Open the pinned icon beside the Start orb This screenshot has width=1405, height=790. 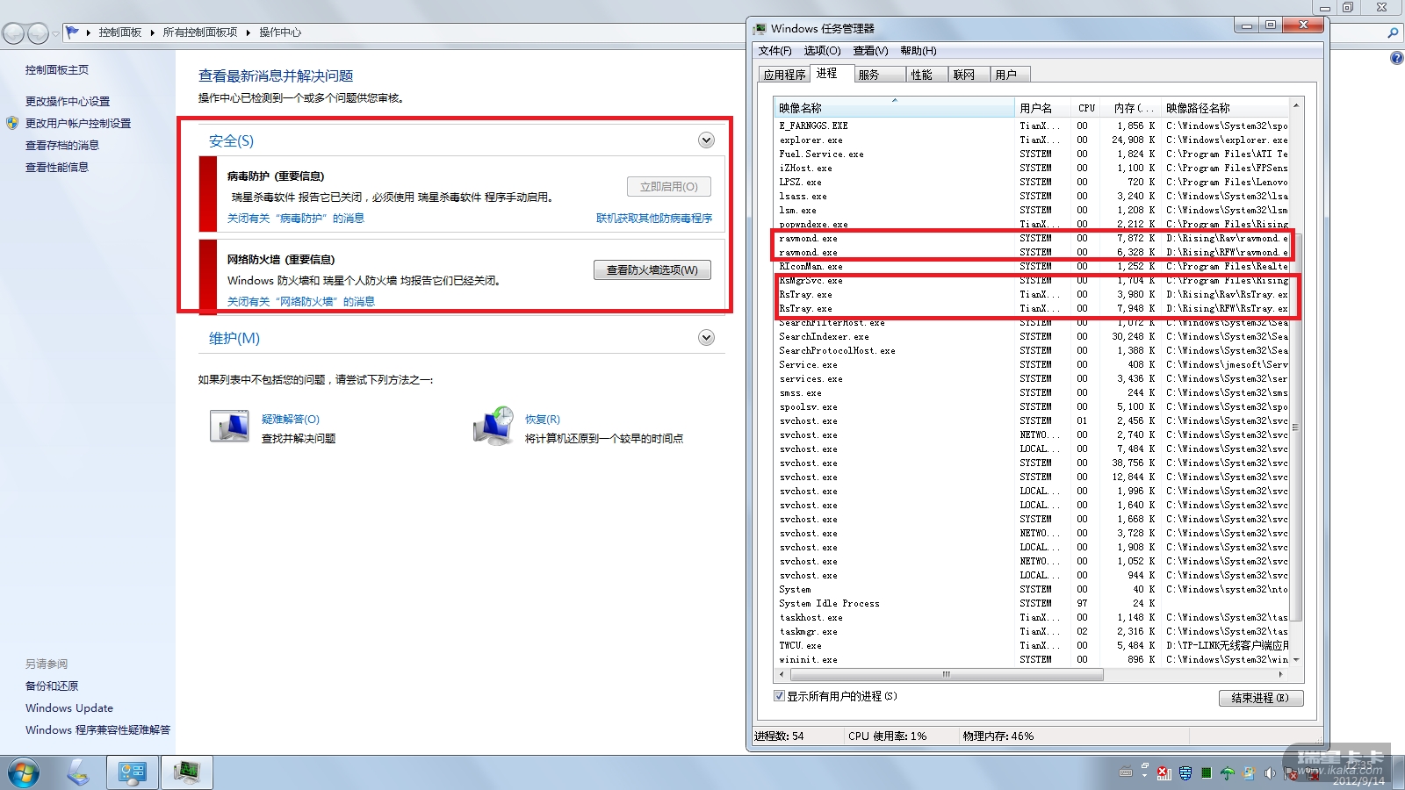click(78, 772)
